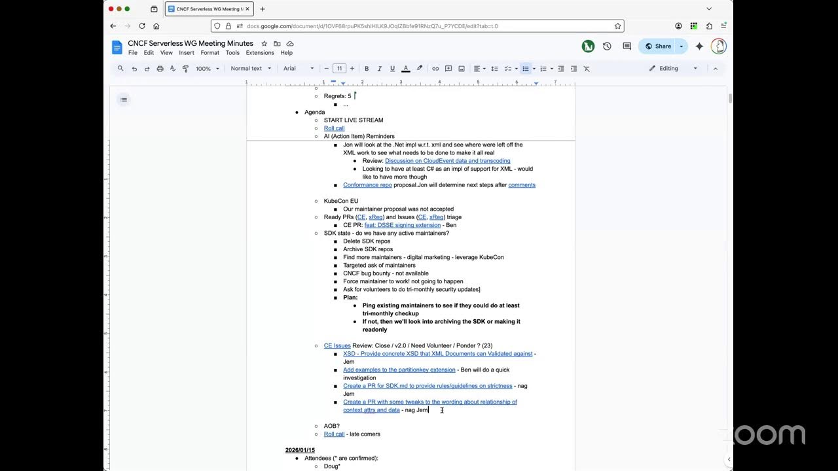Toggle the numbered list
The height and width of the screenshot is (471, 838).
pyautogui.click(x=543, y=68)
